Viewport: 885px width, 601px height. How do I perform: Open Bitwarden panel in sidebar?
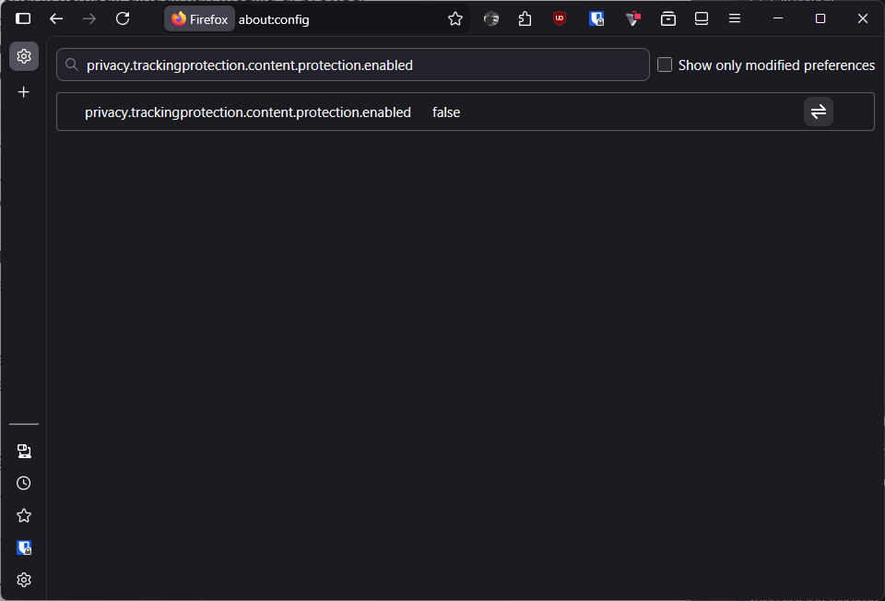[x=24, y=548]
